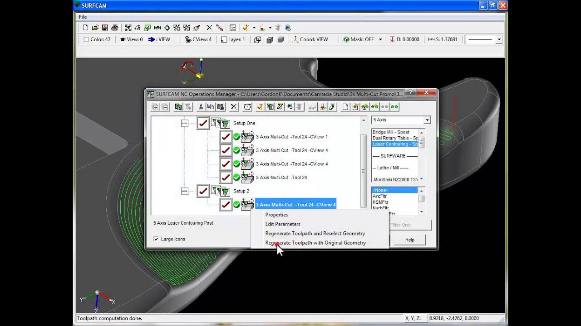This screenshot has height=326, width=581.
Task: Open dropdown arrow next to red post arrow icon
Action: 270,28
